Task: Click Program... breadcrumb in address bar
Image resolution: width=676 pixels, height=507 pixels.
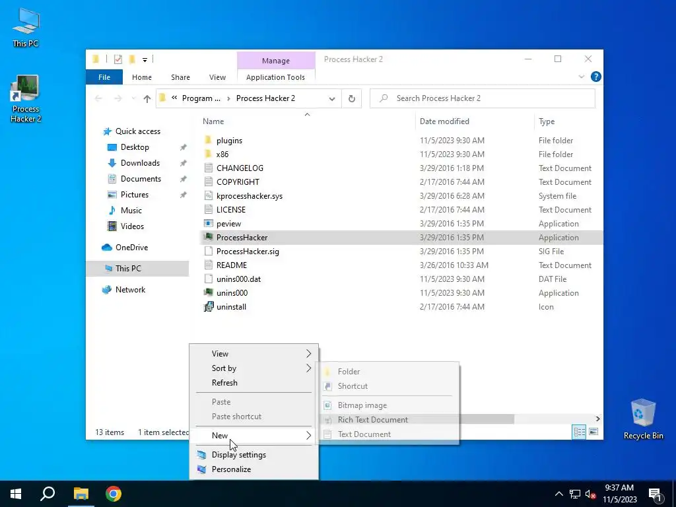Action: [201, 98]
